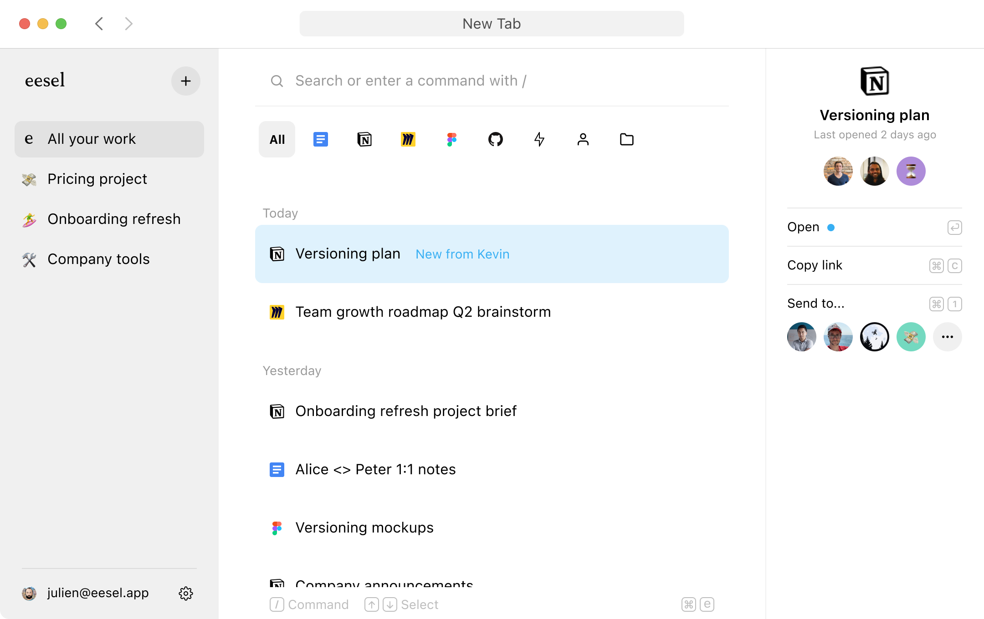Open settings with the gear icon
This screenshot has width=984, height=619.
pos(186,593)
